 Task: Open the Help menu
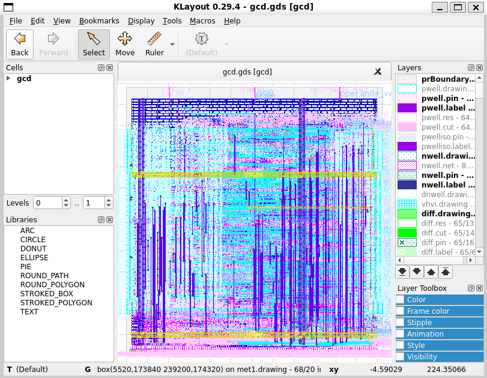pyautogui.click(x=232, y=21)
